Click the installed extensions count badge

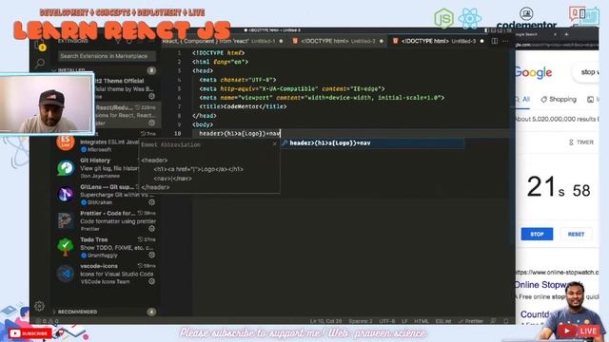click(x=151, y=70)
